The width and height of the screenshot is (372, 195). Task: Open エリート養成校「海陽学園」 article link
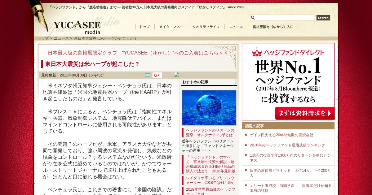[x=291, y=188]
